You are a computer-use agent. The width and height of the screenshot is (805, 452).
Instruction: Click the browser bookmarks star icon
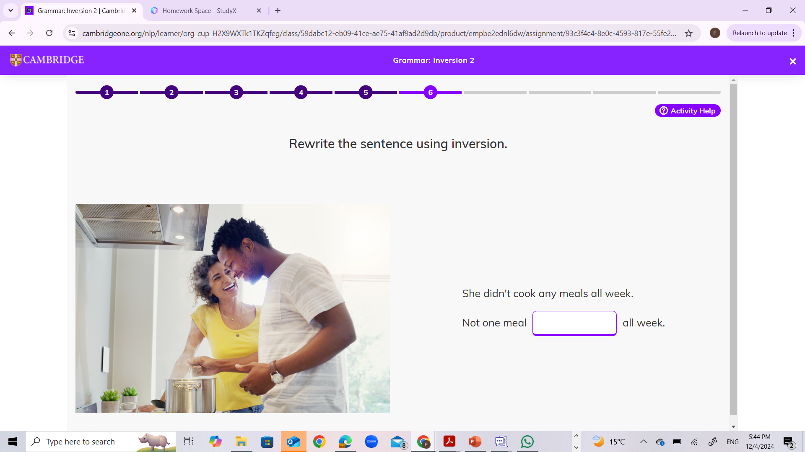pyautogui.click(x=689, y=33)
